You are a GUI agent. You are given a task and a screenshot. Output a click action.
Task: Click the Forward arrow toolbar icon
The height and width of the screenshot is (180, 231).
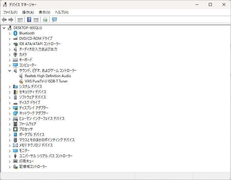11,20
